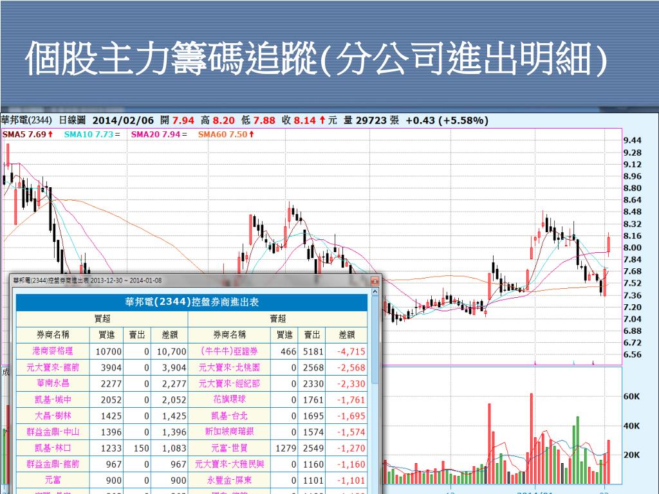The width and height of the screenshot is (659, 494).
Task: Open broker link 元大寶來-館前
Action: (x=53, y=367)
